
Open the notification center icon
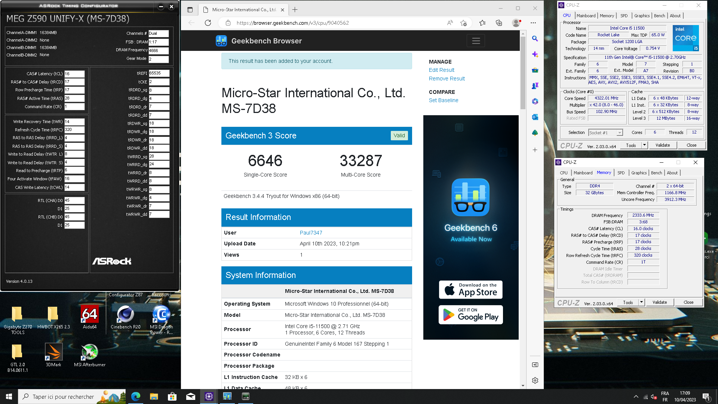(706, 397)
